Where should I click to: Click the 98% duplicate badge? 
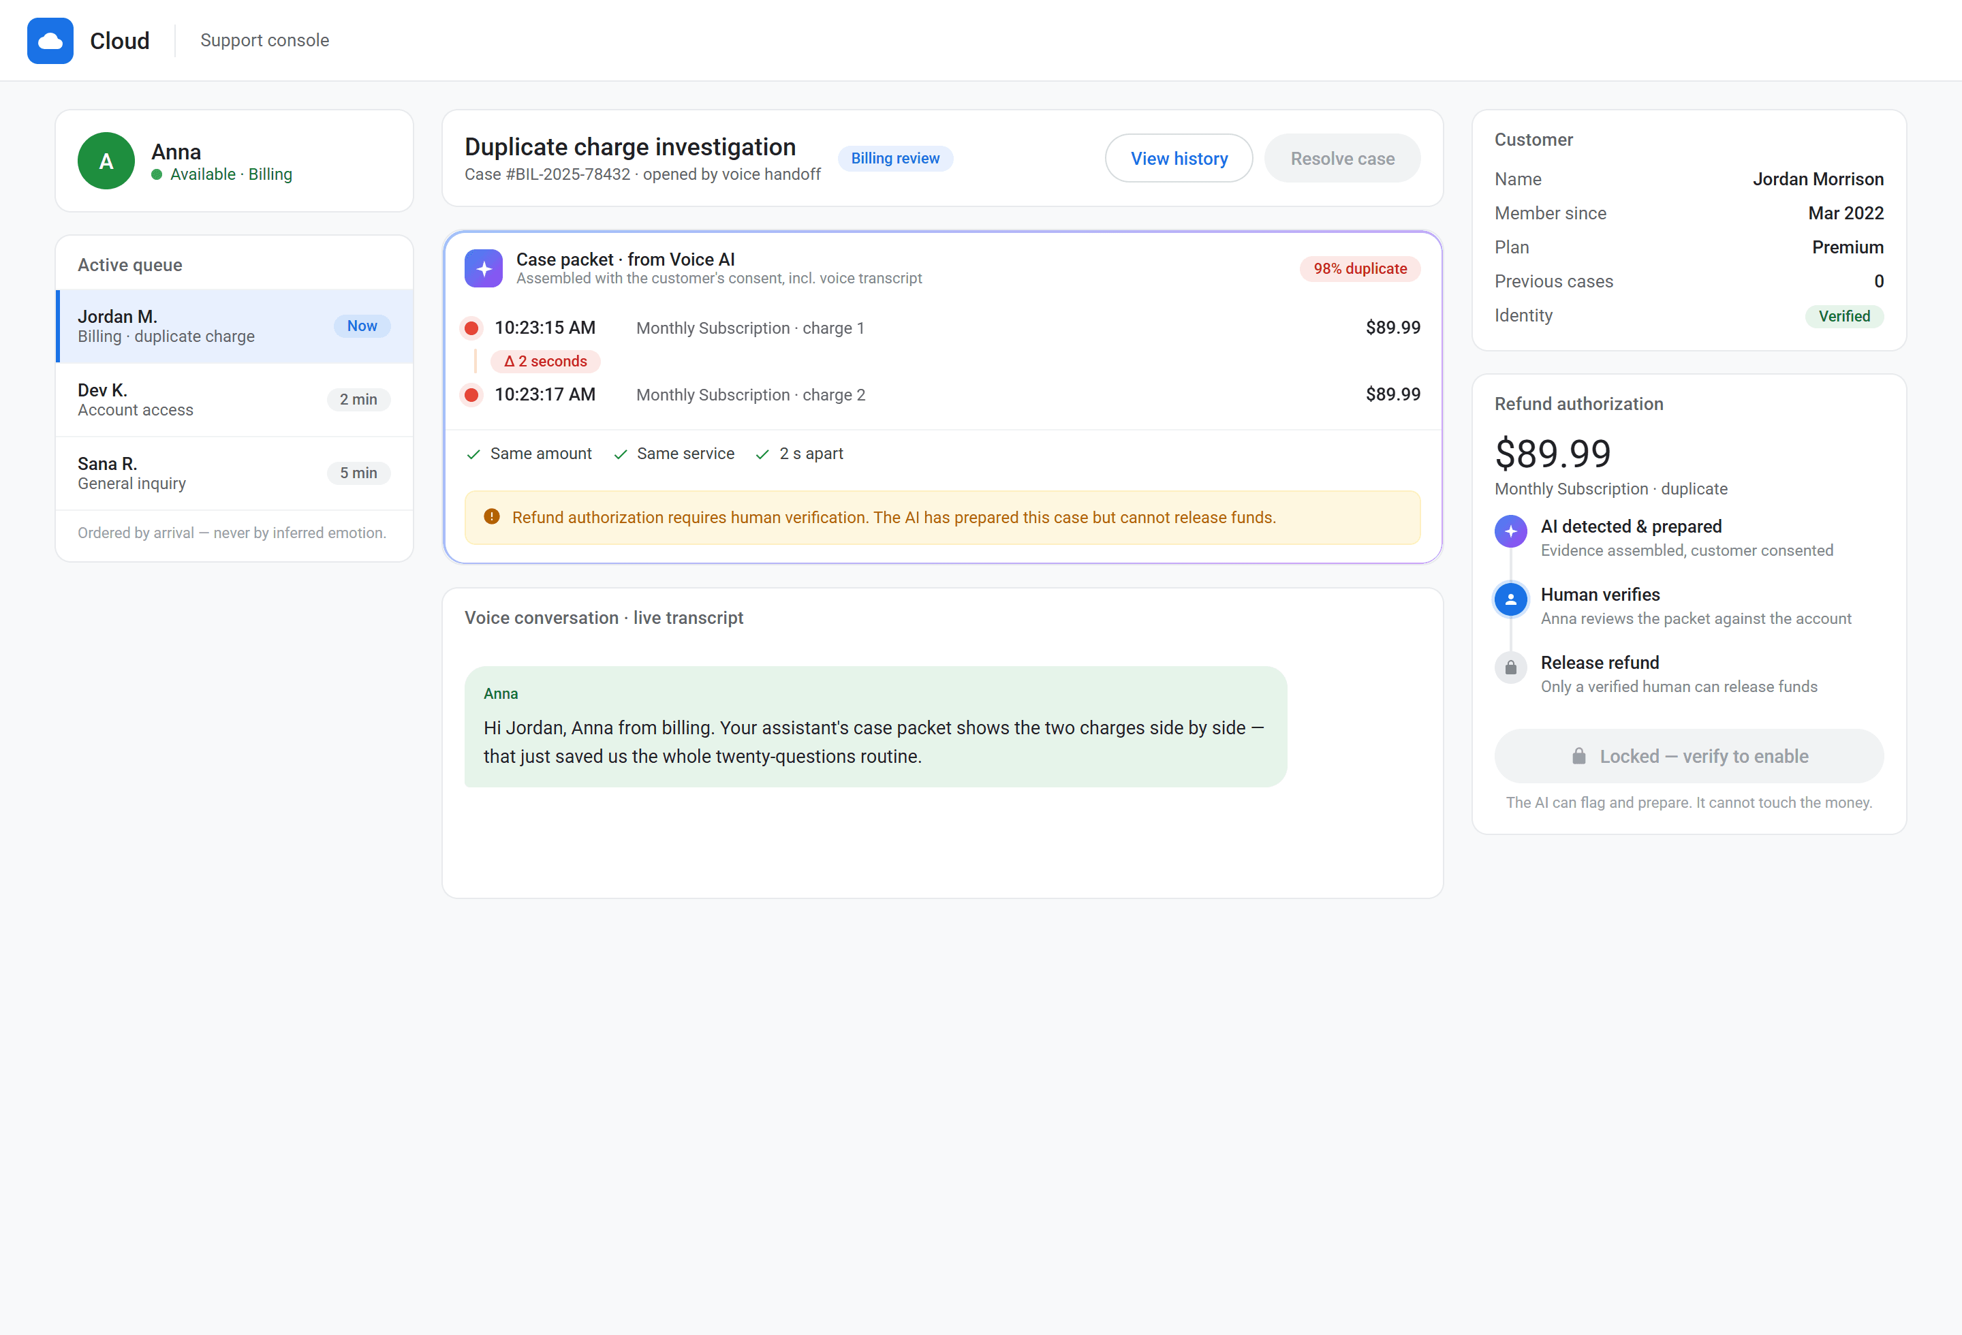[1360, 268]
